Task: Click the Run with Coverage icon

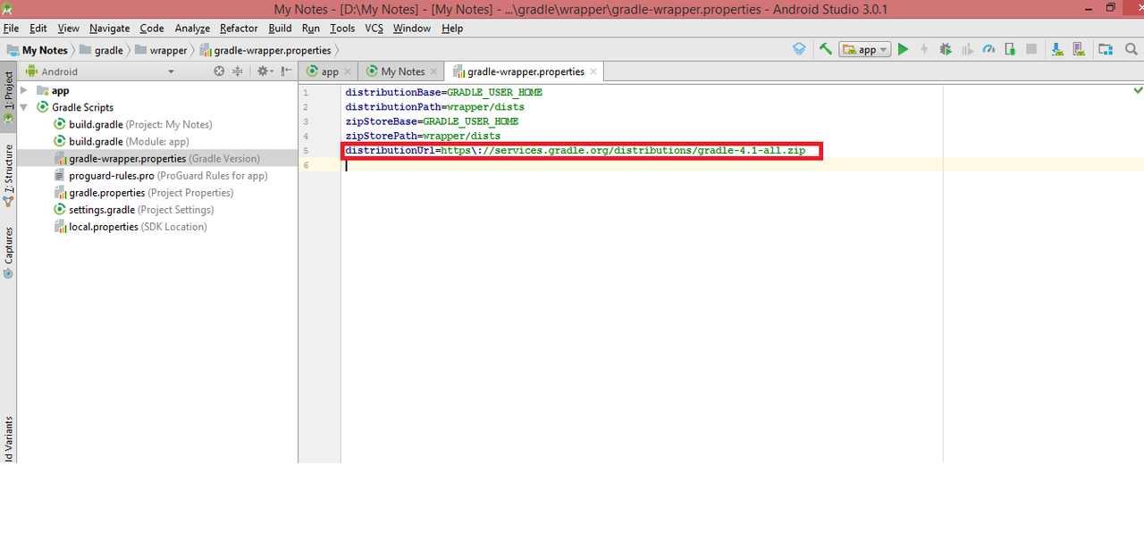Action: [x=967, y=50]
